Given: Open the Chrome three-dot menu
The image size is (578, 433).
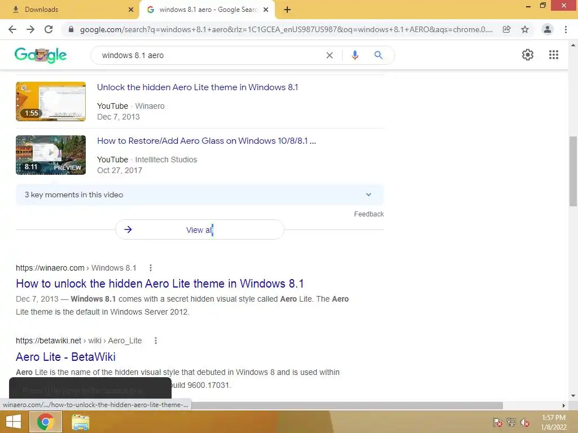Looking at the screenshot, I should tap(566, 29).
